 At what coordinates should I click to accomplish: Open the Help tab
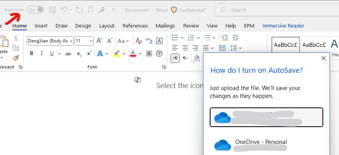[231, 26]
